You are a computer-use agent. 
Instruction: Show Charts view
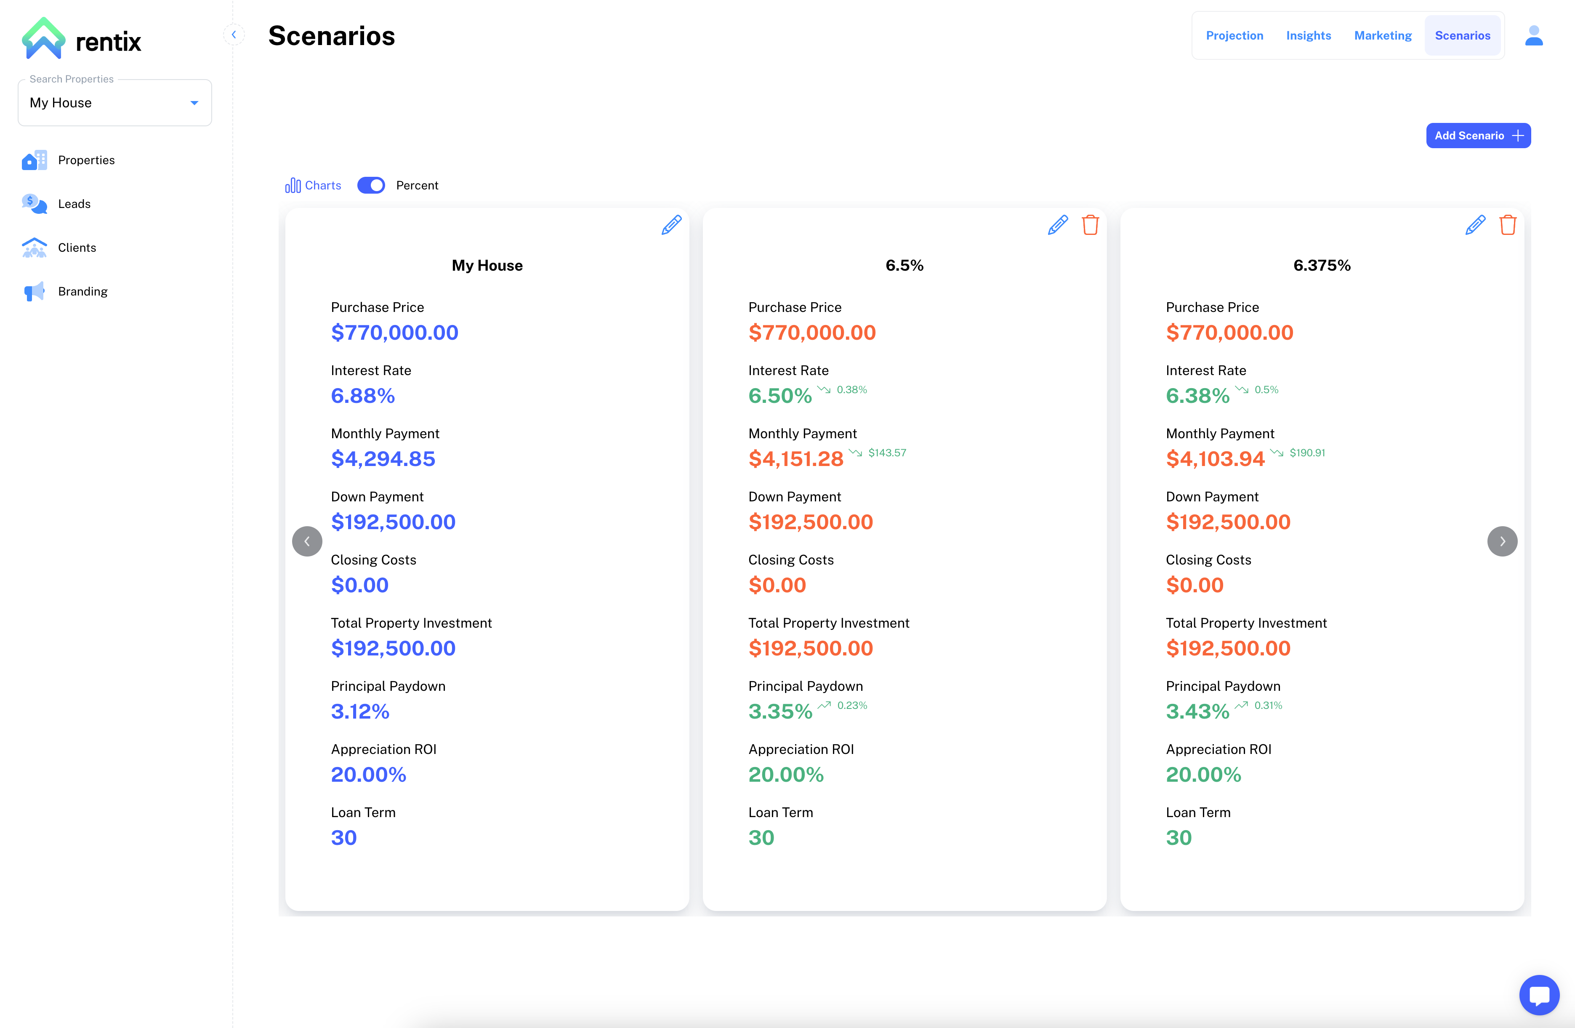313,185
